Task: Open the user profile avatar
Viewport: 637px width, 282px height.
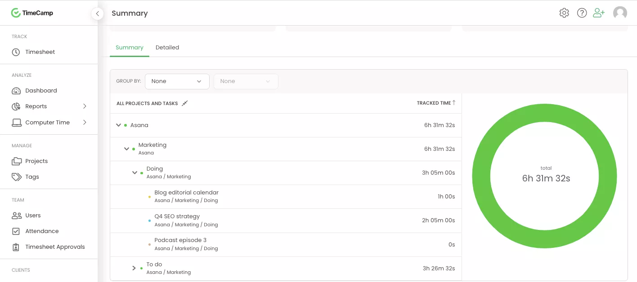Action: (620, 13)
